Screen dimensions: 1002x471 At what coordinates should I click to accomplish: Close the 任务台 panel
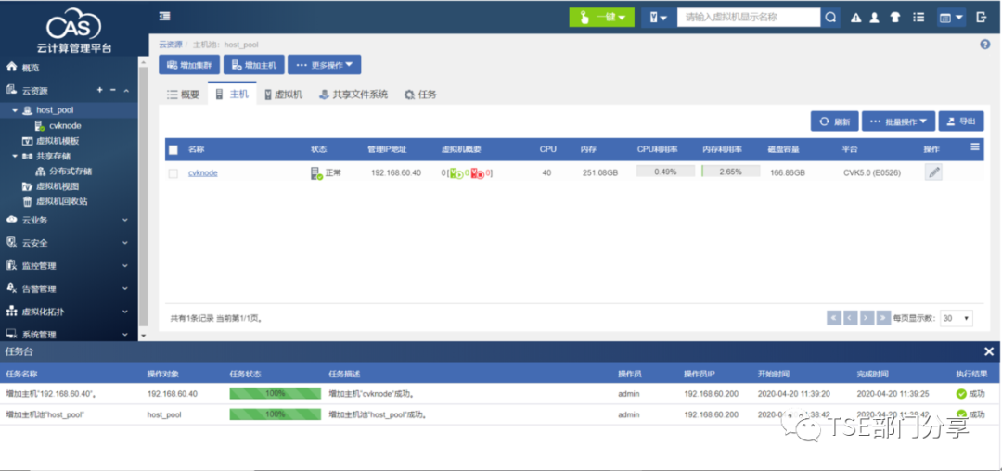[989, 351]
